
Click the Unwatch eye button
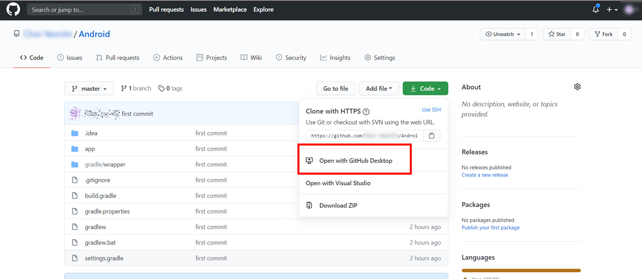(x=503, y=34)
